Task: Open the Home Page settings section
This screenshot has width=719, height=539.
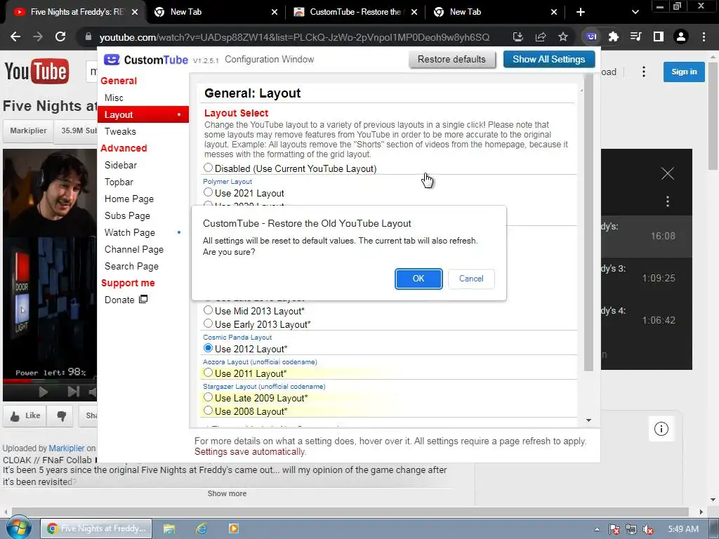Action: coord(129,199)
